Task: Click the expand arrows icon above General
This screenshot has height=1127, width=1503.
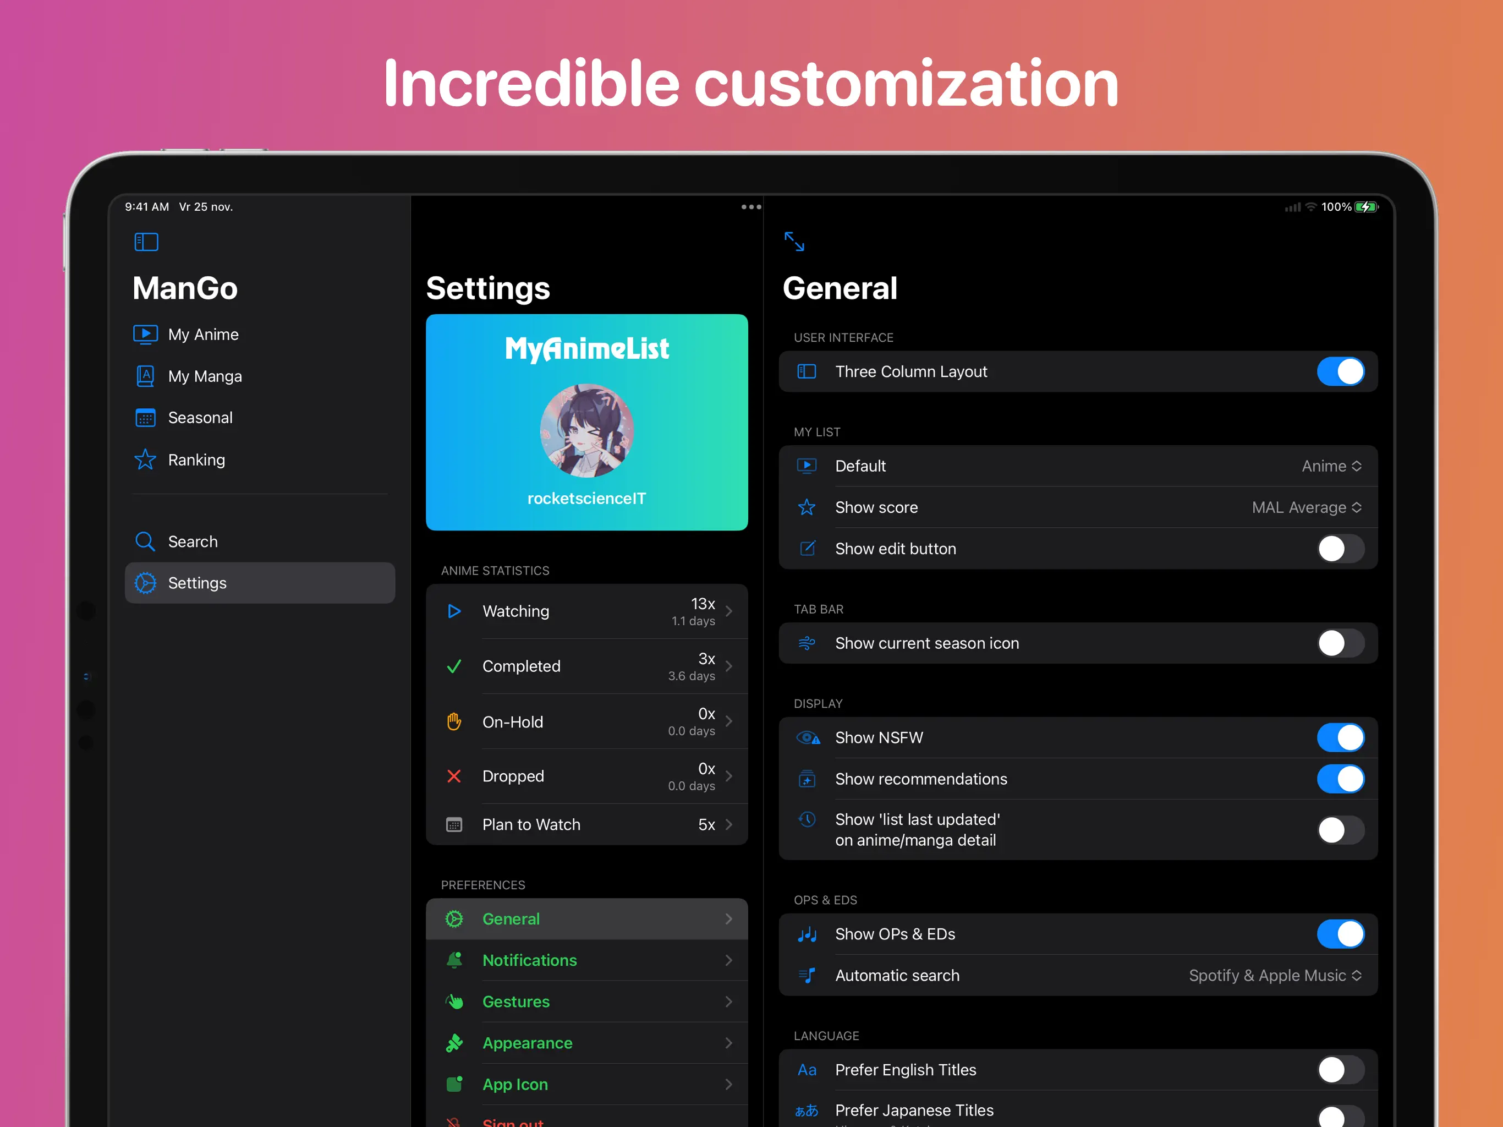Action: click(x=794, y=242)
